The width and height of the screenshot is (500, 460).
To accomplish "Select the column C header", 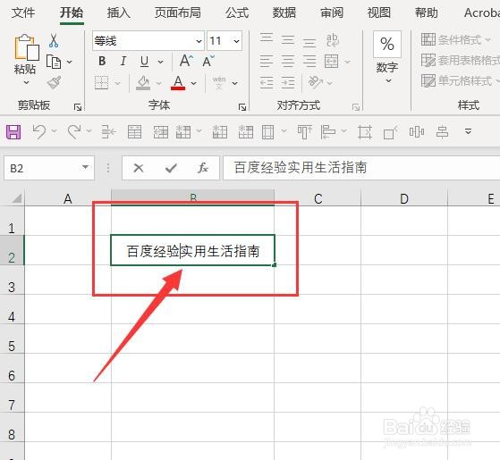I will tap(318, 198).
